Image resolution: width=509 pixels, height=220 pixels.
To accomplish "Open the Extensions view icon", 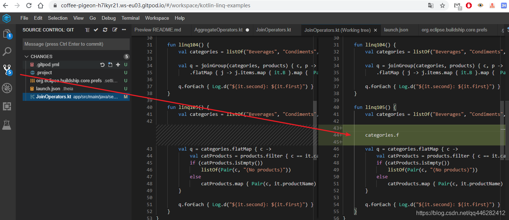I will [x=7, y=106].
